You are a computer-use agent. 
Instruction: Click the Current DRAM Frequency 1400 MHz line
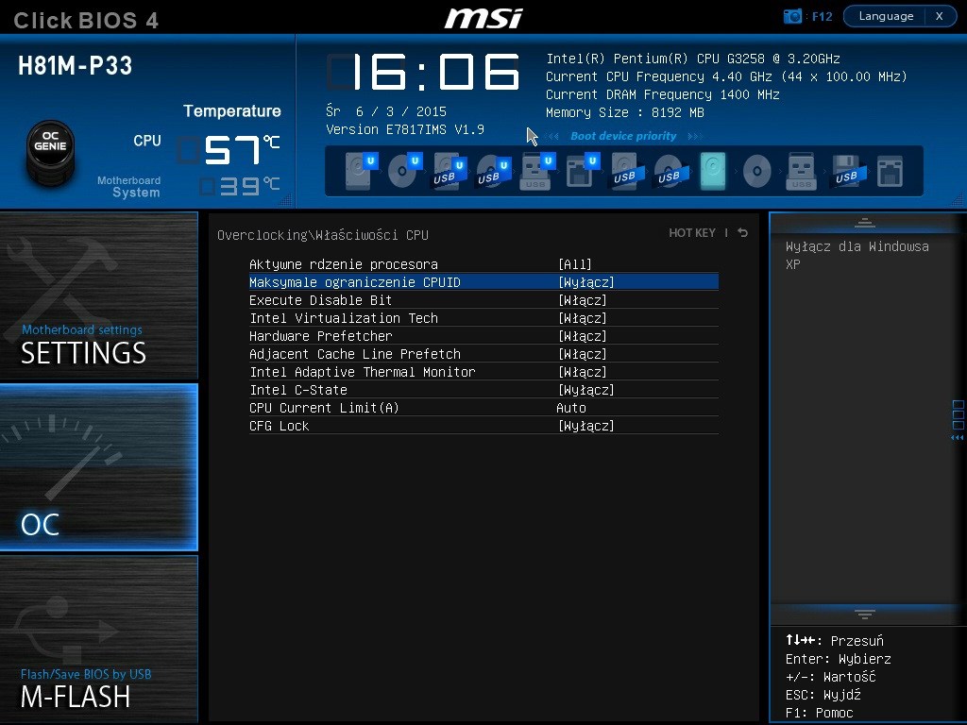tap(662, 94)
